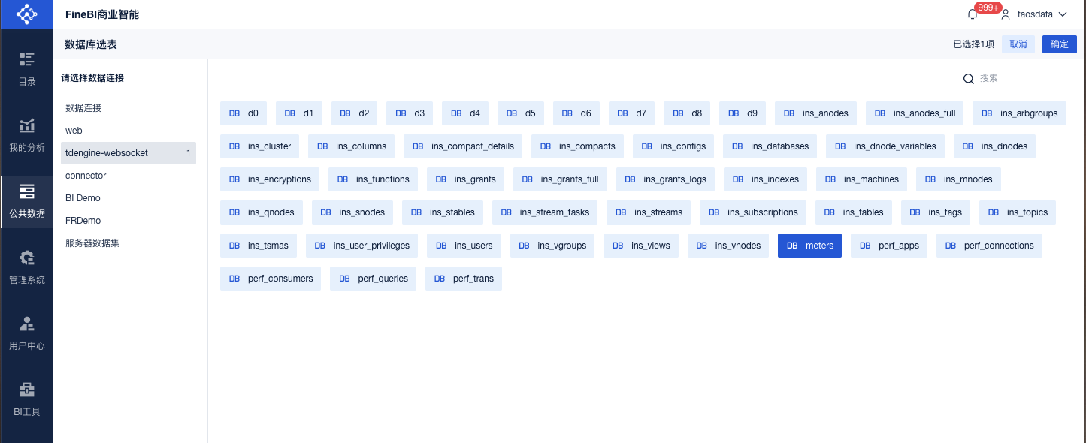Deselect the meters database table
Screen dimensions: 1086x443
click(x=810, y=246)
